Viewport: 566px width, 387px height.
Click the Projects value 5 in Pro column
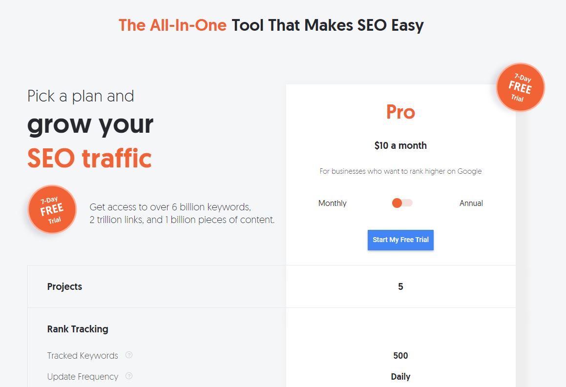point(400,286)
